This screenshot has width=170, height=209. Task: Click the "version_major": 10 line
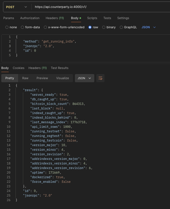(x=48, y=145)
